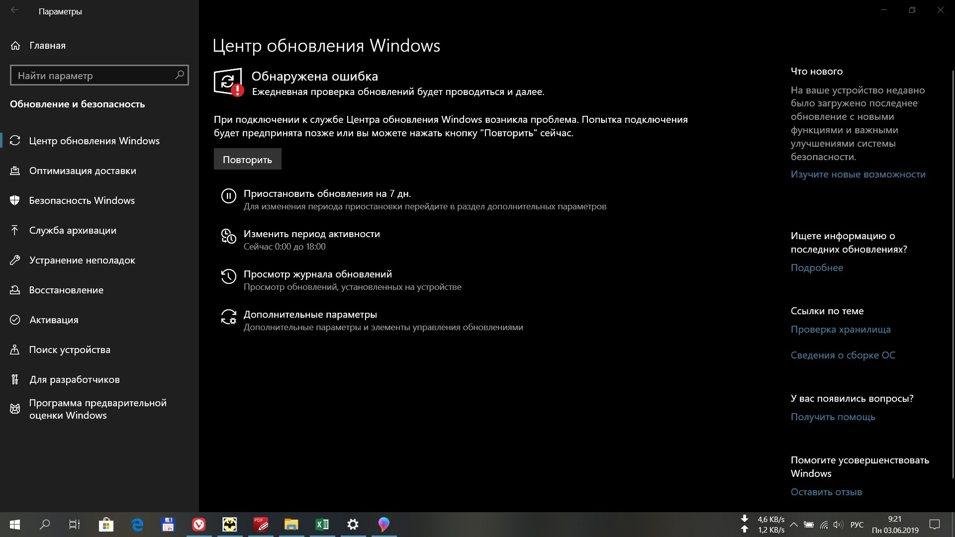This screenshot has width=955, height=537.
Task: Launch Microsoft Store from taskbar
Action: [x=106, y=525]
